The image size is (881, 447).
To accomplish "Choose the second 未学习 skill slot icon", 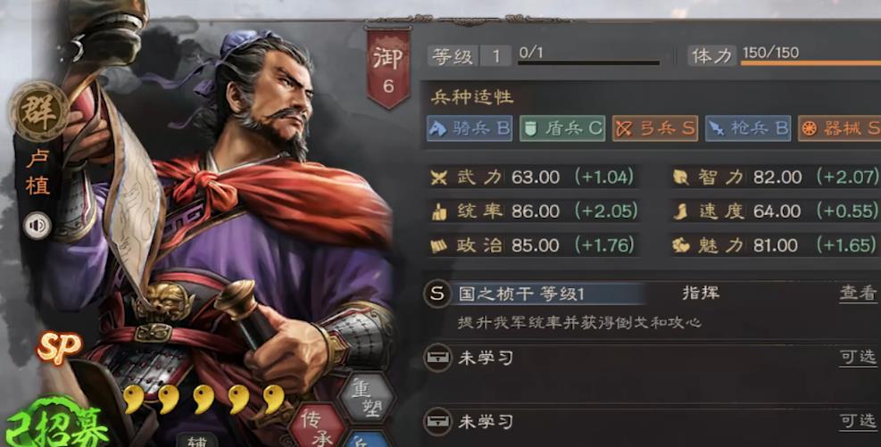I will [x=437, y=420].
